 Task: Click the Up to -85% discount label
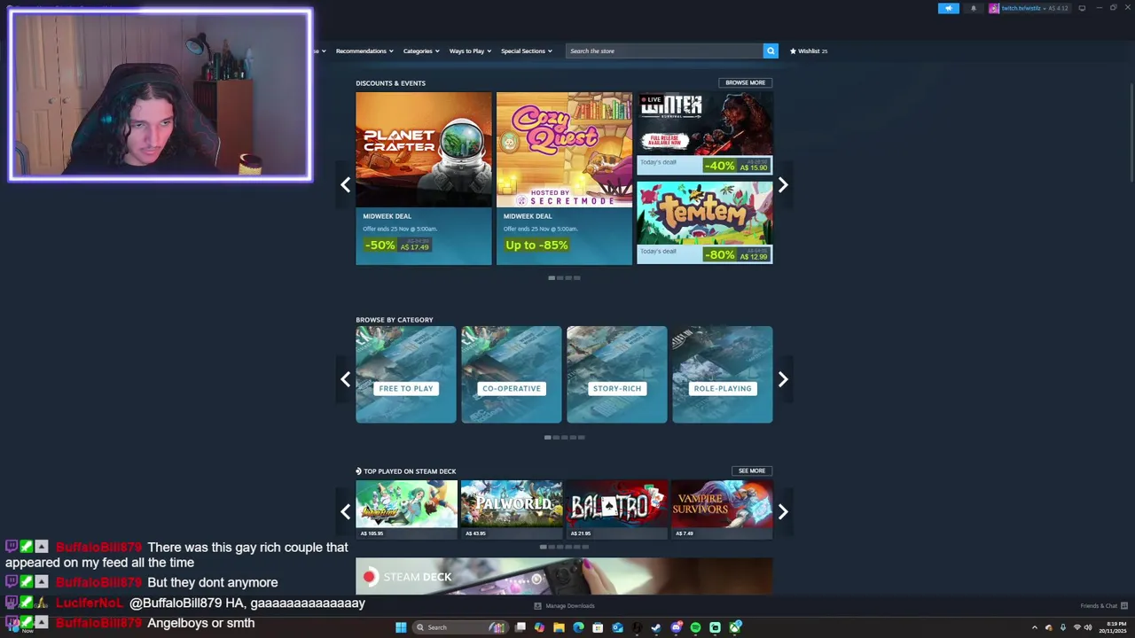point(536,245)
